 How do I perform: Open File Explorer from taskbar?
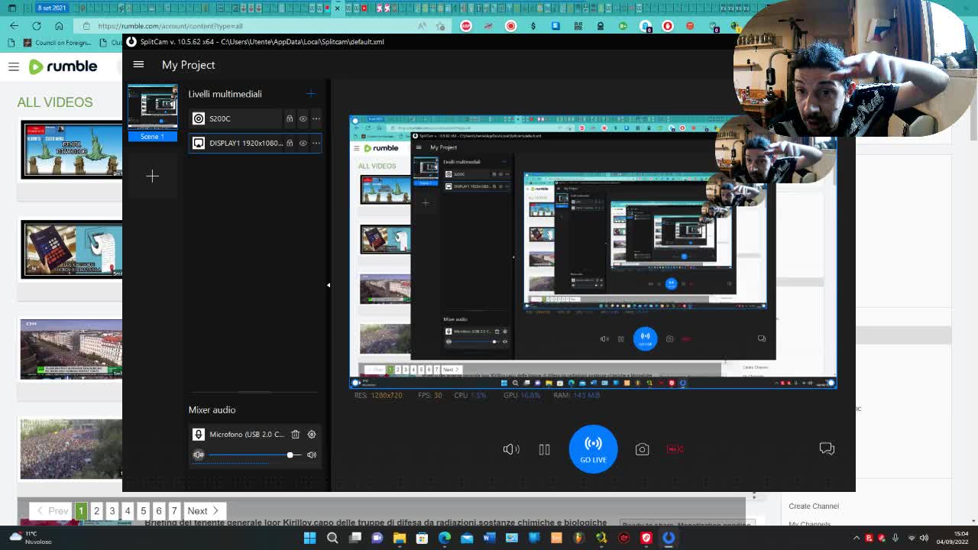pyautogui.click(x=400, y=538)
